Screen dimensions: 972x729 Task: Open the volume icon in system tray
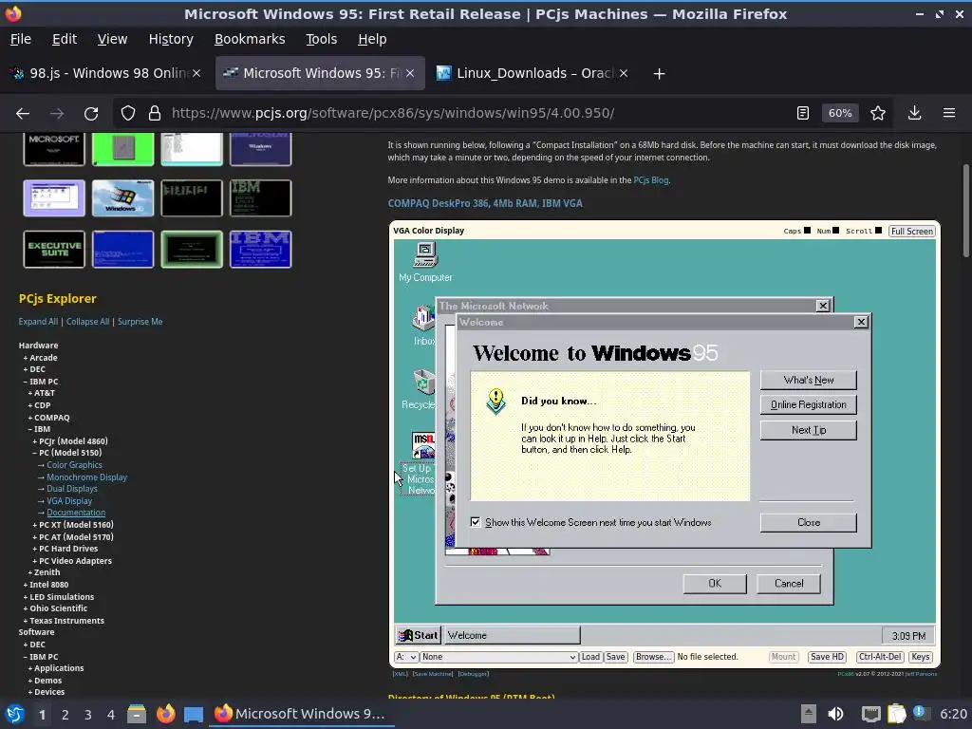coord(835,714)
